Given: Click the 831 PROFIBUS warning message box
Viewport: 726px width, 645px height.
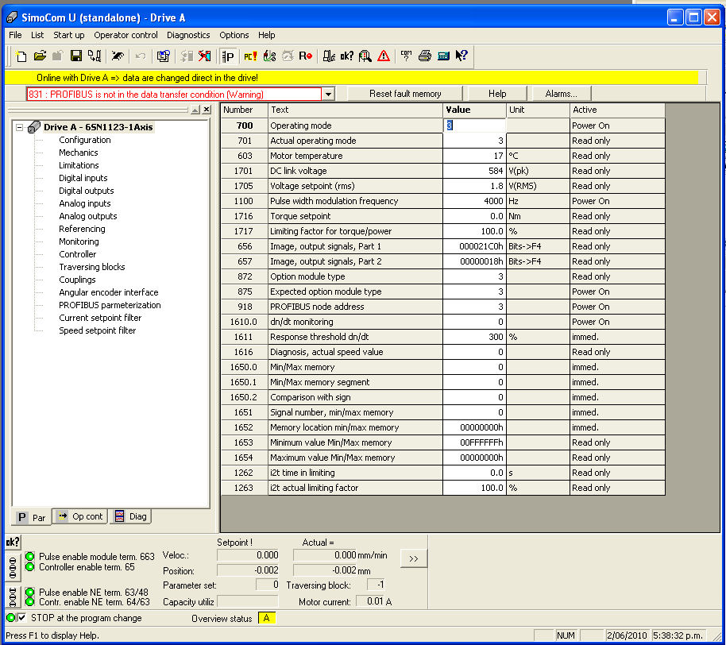Looking at the screenshot, I should (174, 94).
